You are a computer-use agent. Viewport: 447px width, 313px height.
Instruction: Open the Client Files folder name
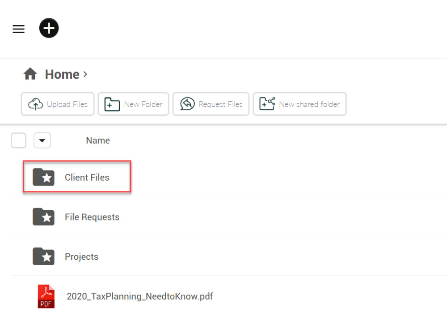click(87, 178)
